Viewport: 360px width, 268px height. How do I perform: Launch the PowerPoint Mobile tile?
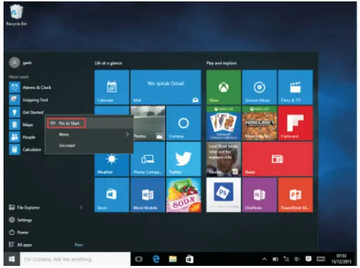(x=295, y=195)
